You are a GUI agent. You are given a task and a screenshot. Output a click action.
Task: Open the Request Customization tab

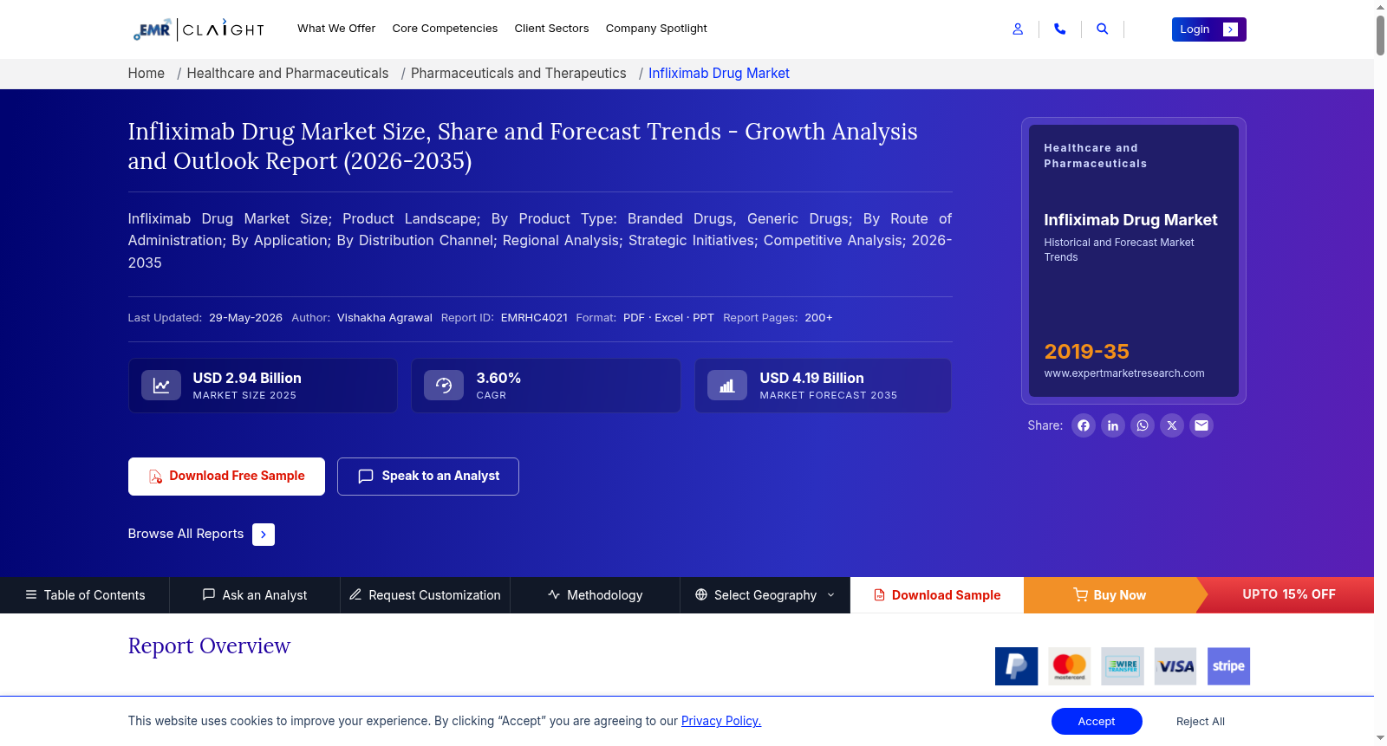point(425,595)
